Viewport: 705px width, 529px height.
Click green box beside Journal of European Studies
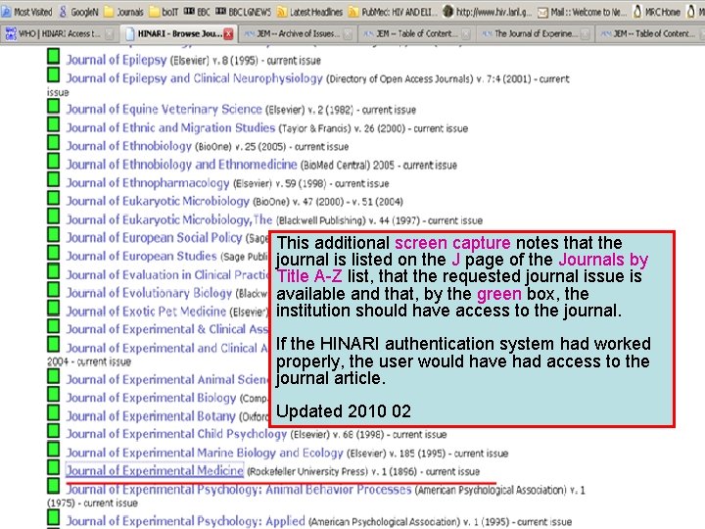(x=54, y=253)
